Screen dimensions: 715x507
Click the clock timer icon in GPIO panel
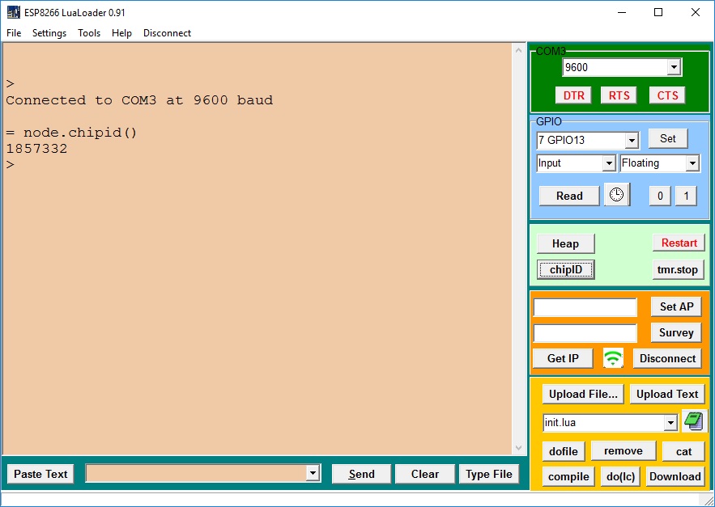616,195
